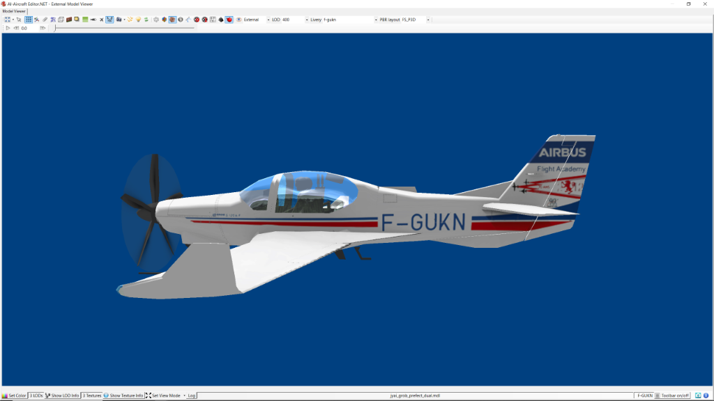
Task: Click the light bulb lighting icon
Action: coord(138,19)
